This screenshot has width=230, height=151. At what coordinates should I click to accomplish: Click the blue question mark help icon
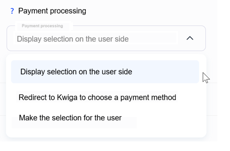pyautogui.click(x=12, y=11)
